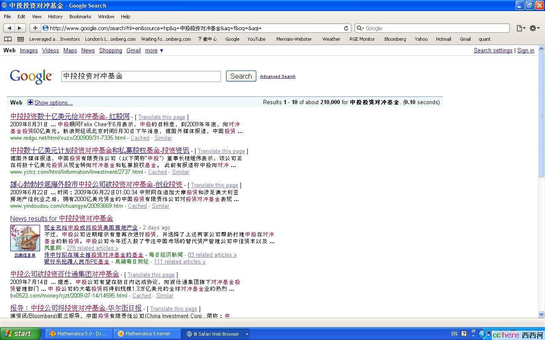Image resolution: width=545 pixels, height=340 pixels.
Task: Show Top Sites grid icon
Action: (x=20, y=39)
